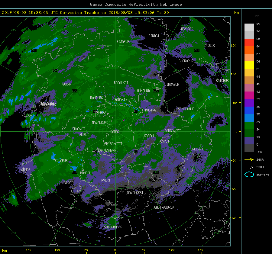272x254 pixels.
Task: Click the KUSTAGI city label
Action: pyautogui.click(x=151, y=110)
